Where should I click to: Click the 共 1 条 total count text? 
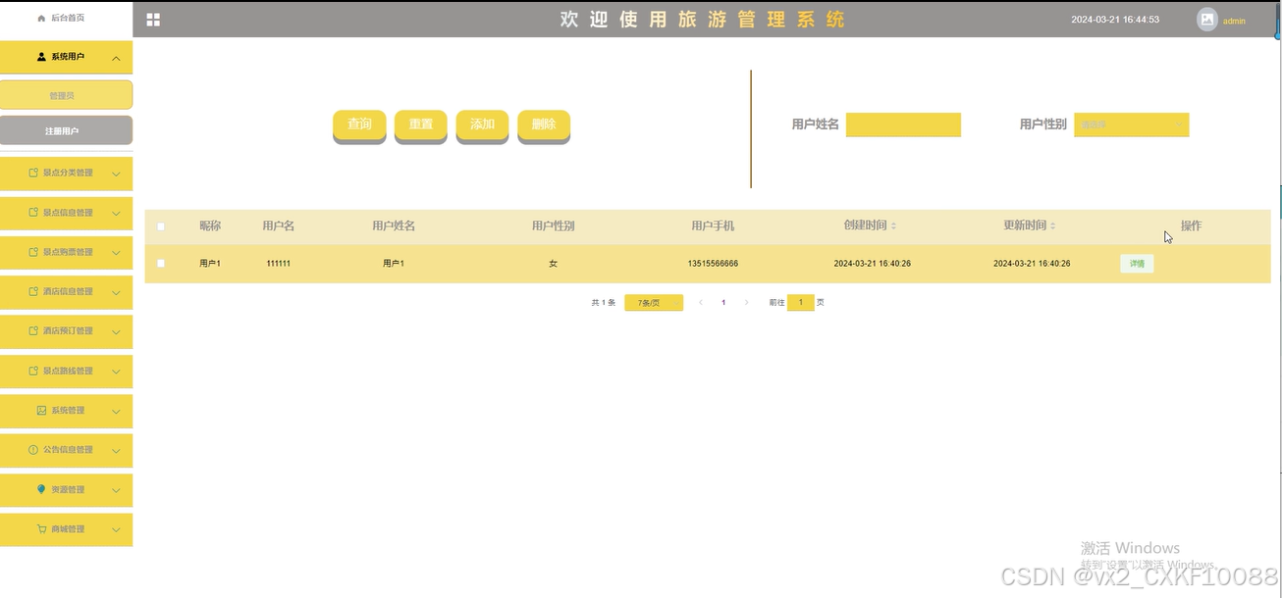click(x=603, y=303)
